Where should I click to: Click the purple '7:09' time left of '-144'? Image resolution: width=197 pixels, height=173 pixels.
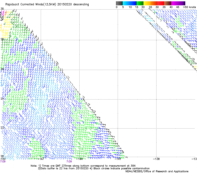click(x=69, y=162)
